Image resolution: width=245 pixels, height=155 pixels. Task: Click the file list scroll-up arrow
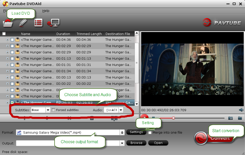pyautogui.click(x=137, y=33)
